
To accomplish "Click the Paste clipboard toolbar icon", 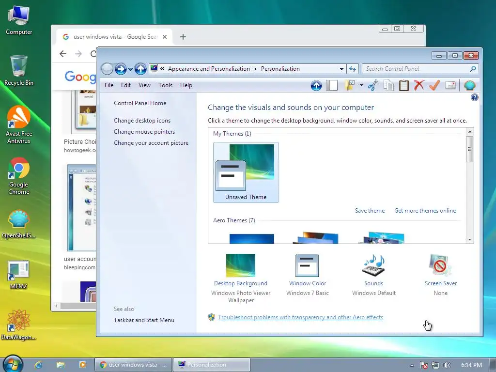I will pyautogui.click(x=403, y=85).
